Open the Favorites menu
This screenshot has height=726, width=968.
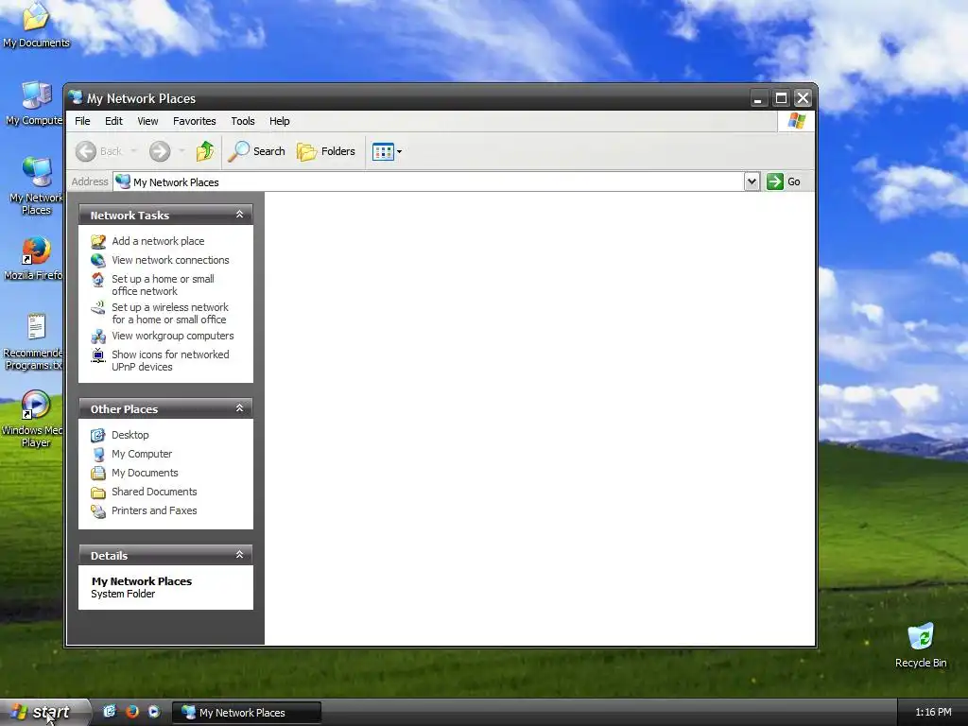point(195,121)
